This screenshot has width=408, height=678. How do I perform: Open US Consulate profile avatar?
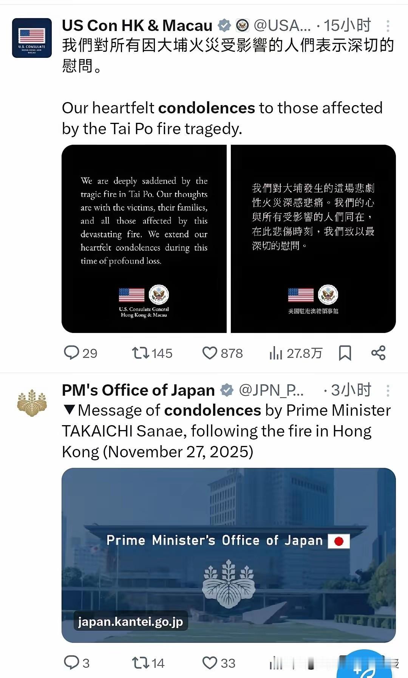click(x=32, y=38)
